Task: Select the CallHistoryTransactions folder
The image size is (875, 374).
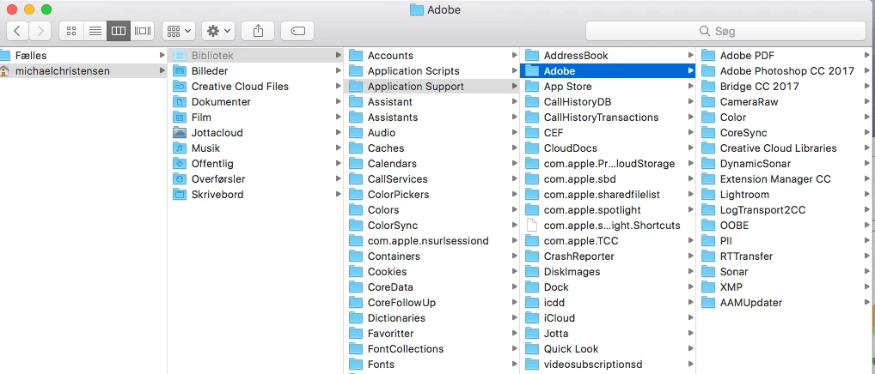Action: point(608,118)
